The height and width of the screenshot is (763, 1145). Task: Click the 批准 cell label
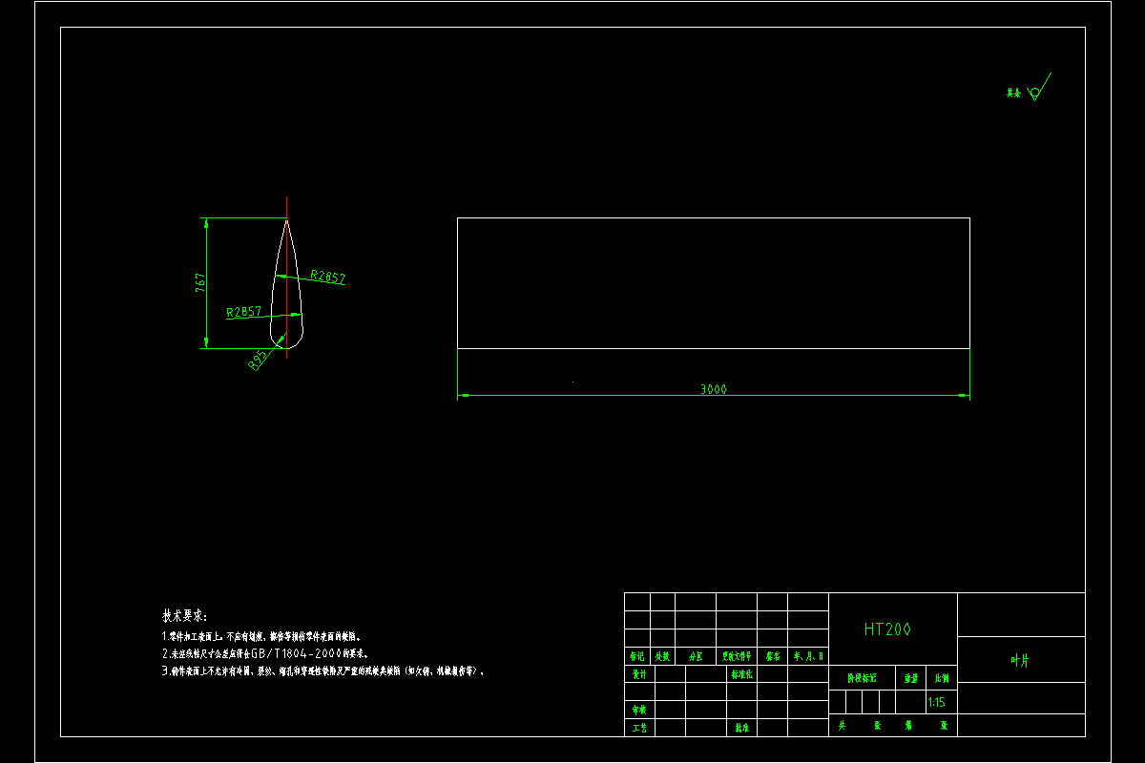(741, 728)
